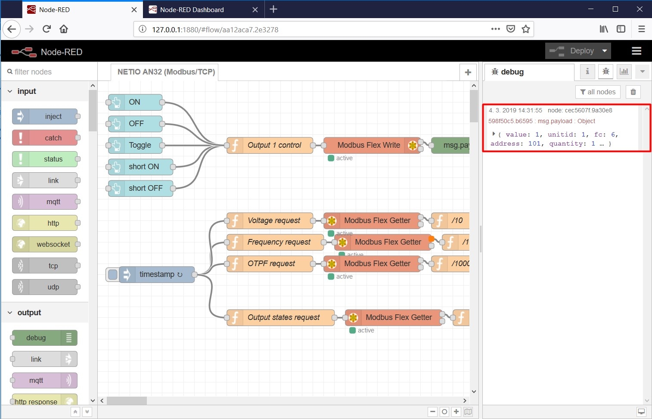
Task: Collapse the input palette category
Action: [x=10, y=91]
